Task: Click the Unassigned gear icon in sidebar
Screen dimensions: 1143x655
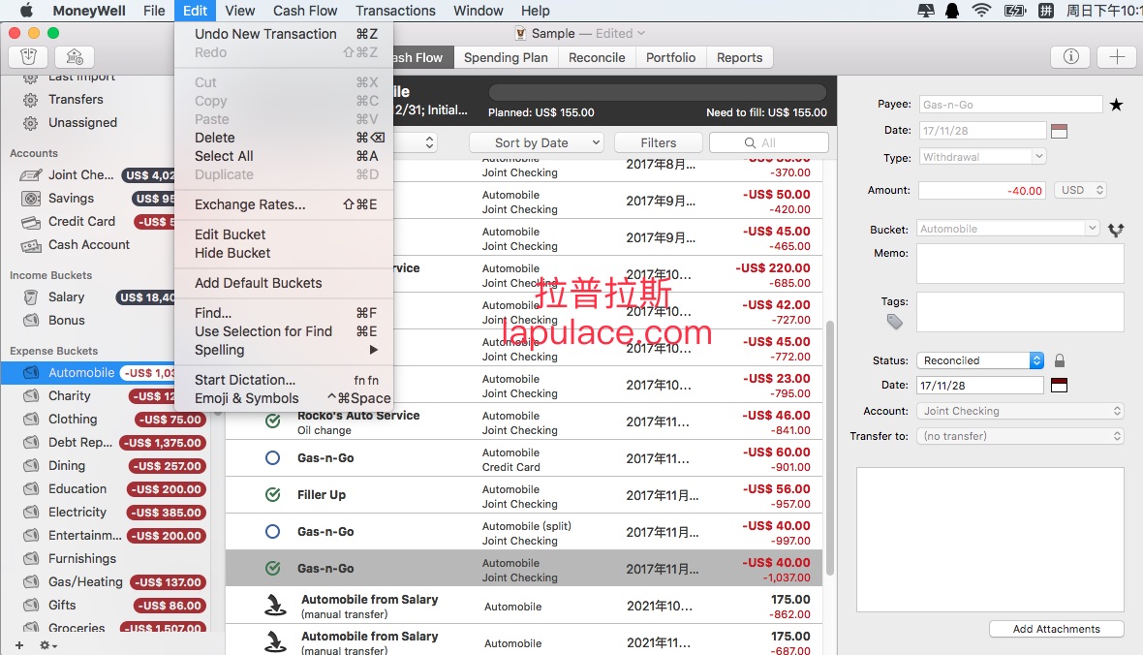Action: coord(31,123)
